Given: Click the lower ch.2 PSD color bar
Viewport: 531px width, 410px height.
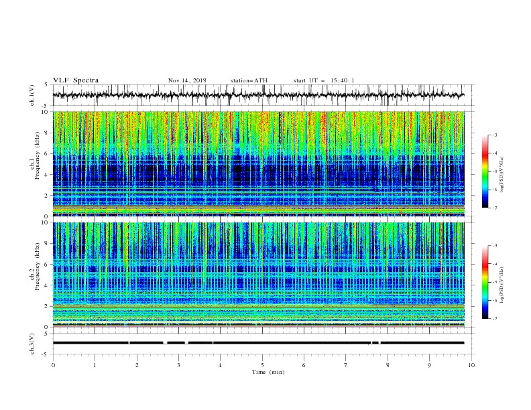Looking at the screenshot, I should [485, 282].
